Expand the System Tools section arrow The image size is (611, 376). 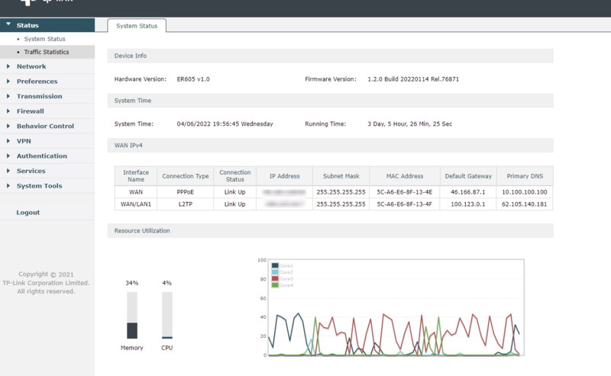[8, 185]
